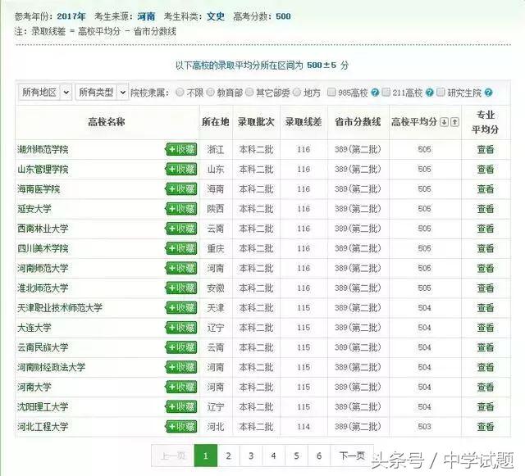Add 延安大学 to favorites
This screenshot has height=476, width=525.
pyautogui.click(x=180, y=209)
